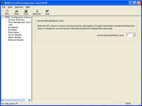The height and width of the screenshot is (106, 142).
Task: Open the Generate menu
Action: [x=19, y=7]
